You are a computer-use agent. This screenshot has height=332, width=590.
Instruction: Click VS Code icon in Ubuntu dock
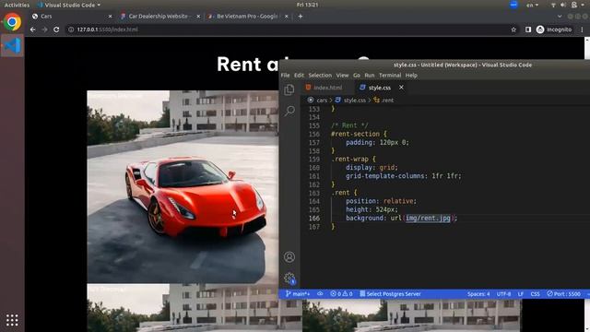coord(12,46)
